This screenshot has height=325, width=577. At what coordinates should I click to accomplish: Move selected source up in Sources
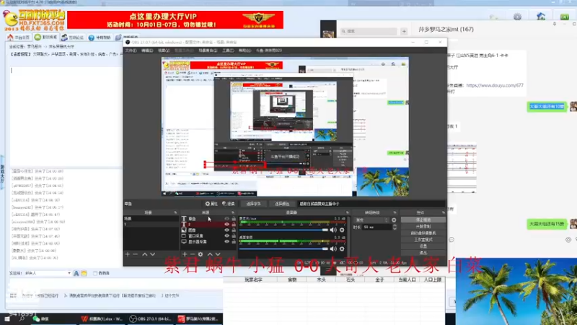click(210, 254)
